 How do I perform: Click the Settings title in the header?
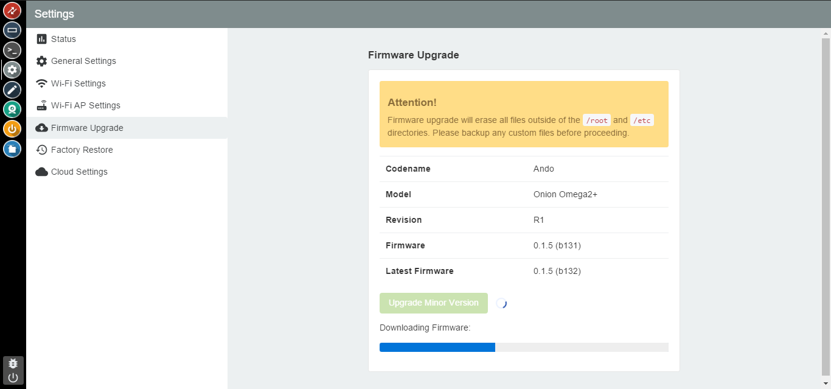(x=54, y=14)
